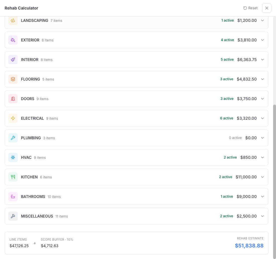Click the Doors category icon
The height and width of the screenshot is (259, 276).
13,99
